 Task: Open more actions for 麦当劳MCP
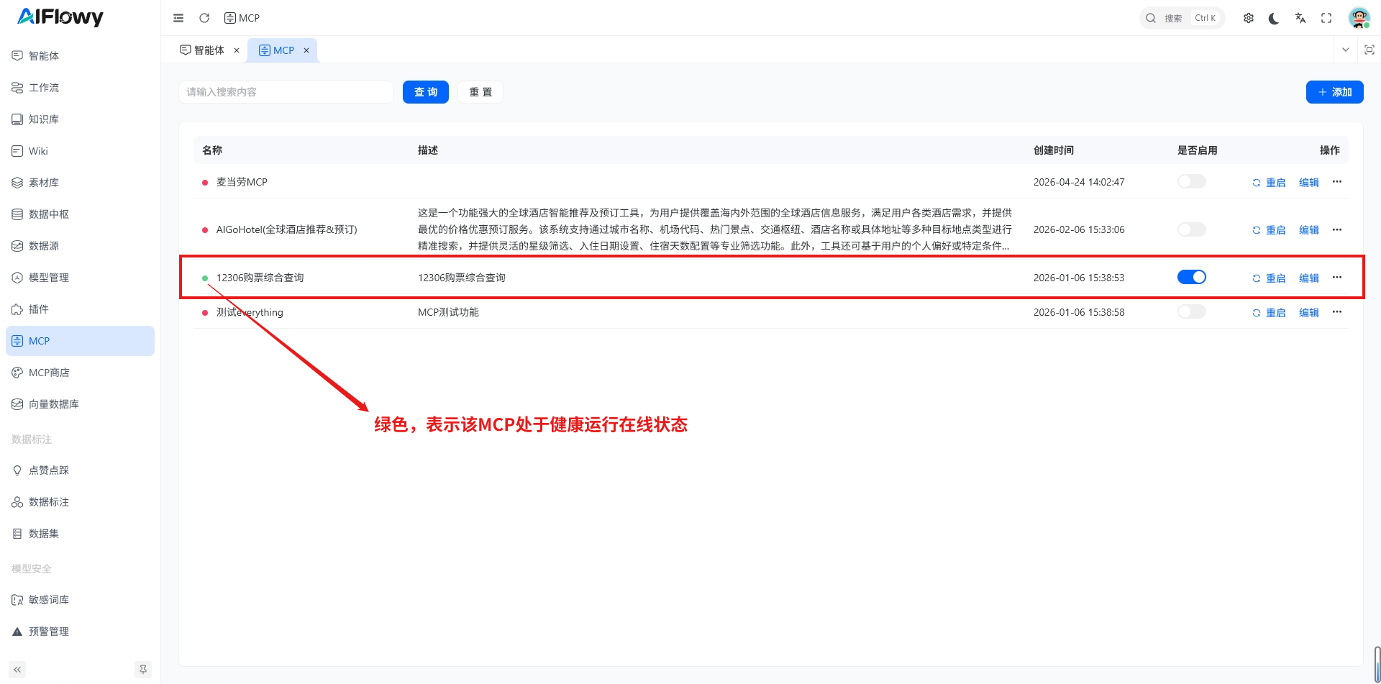point(1337,182)
